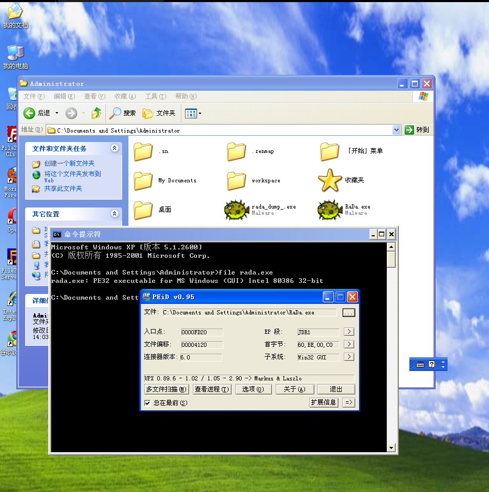489x492 pixels.
Task: Click the 入口点 value field
Action: 202,332
